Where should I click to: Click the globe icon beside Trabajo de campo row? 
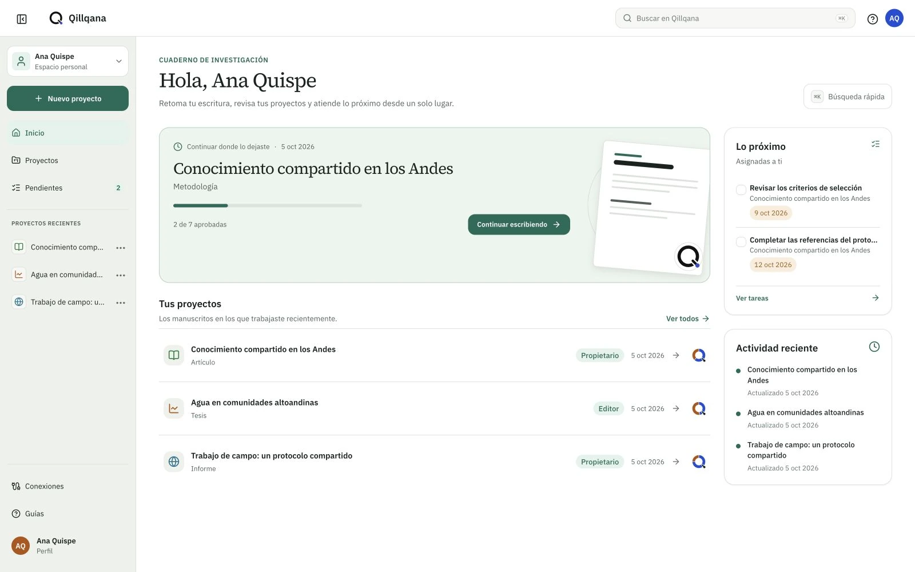174,462
